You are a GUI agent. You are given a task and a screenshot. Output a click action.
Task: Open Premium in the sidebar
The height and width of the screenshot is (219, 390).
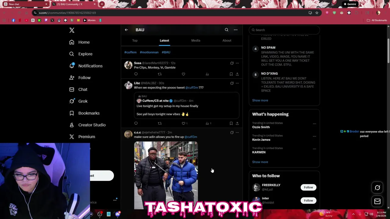tap(82, 137)
